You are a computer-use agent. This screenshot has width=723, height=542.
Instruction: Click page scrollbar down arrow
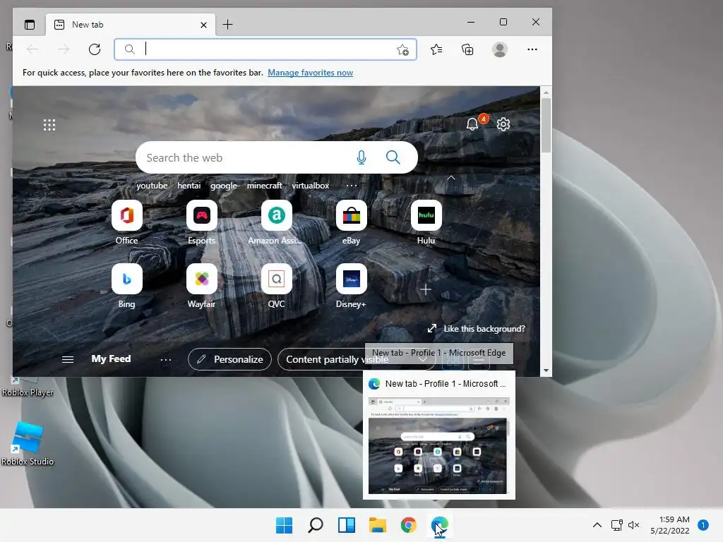click(546, 370)
